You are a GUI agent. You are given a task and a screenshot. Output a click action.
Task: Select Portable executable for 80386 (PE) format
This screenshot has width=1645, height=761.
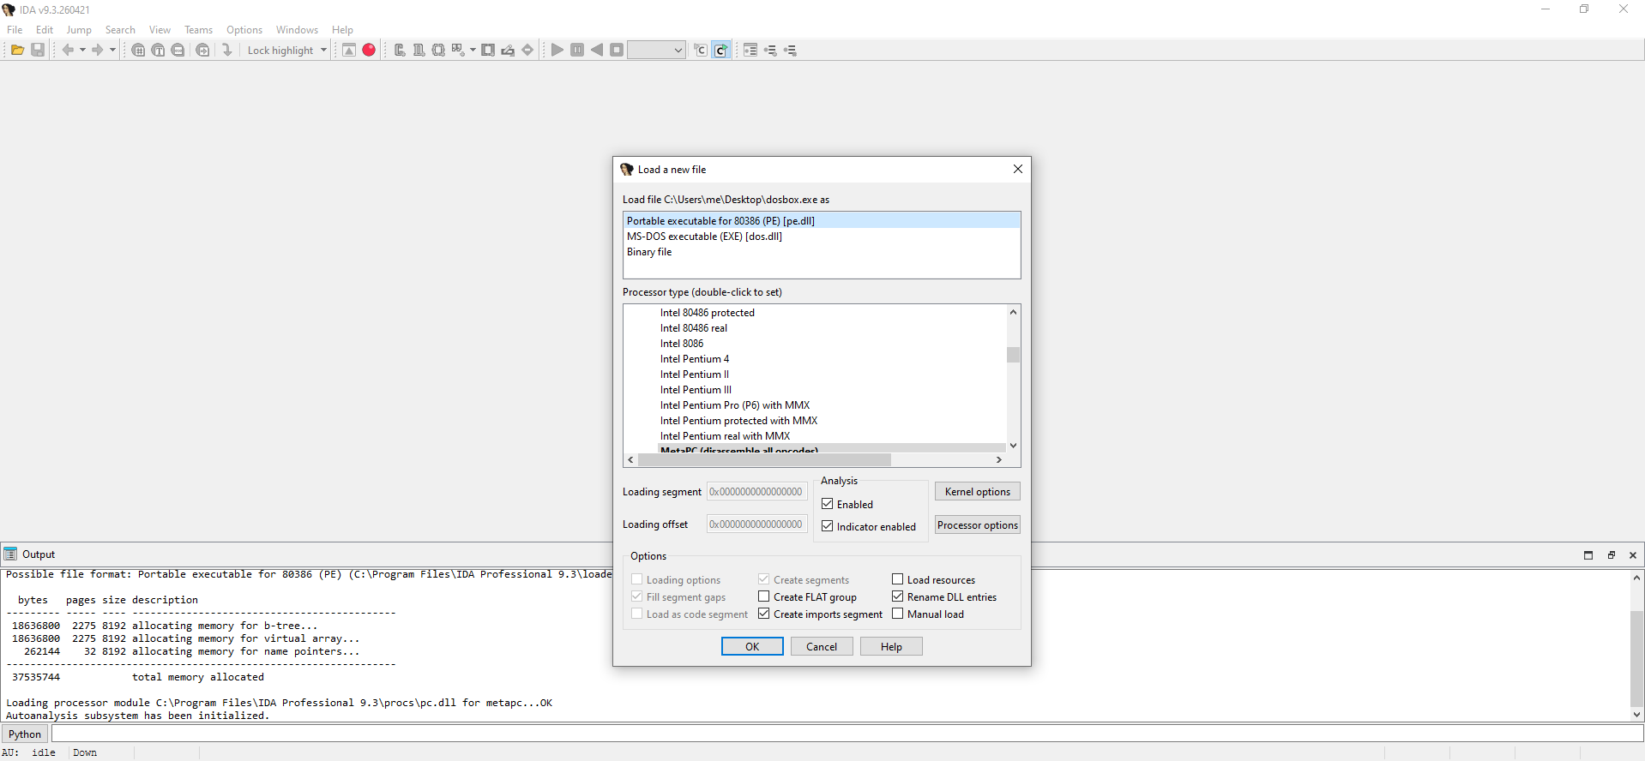822,220
